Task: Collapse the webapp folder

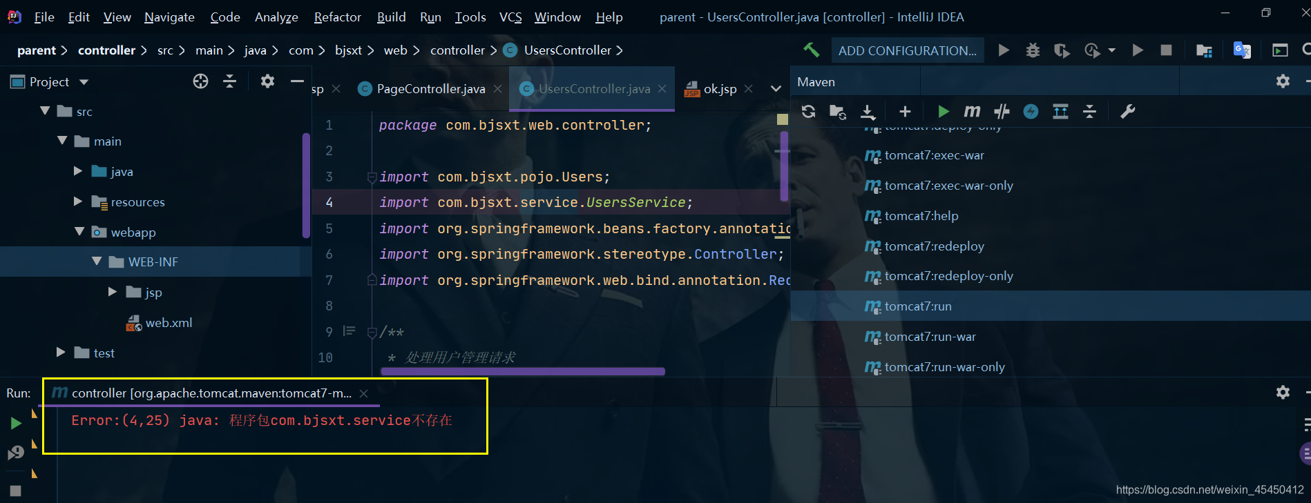Action: point(79,231)
